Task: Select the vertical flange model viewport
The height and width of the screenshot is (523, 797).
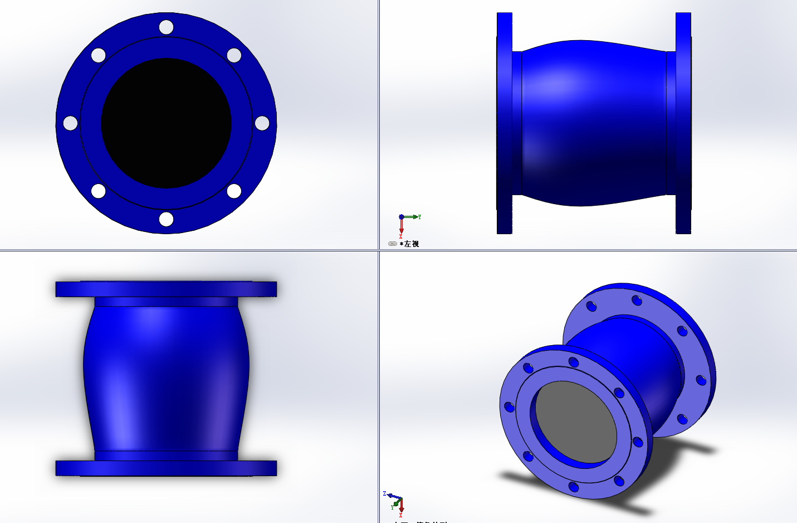Action: pos(189,387)
